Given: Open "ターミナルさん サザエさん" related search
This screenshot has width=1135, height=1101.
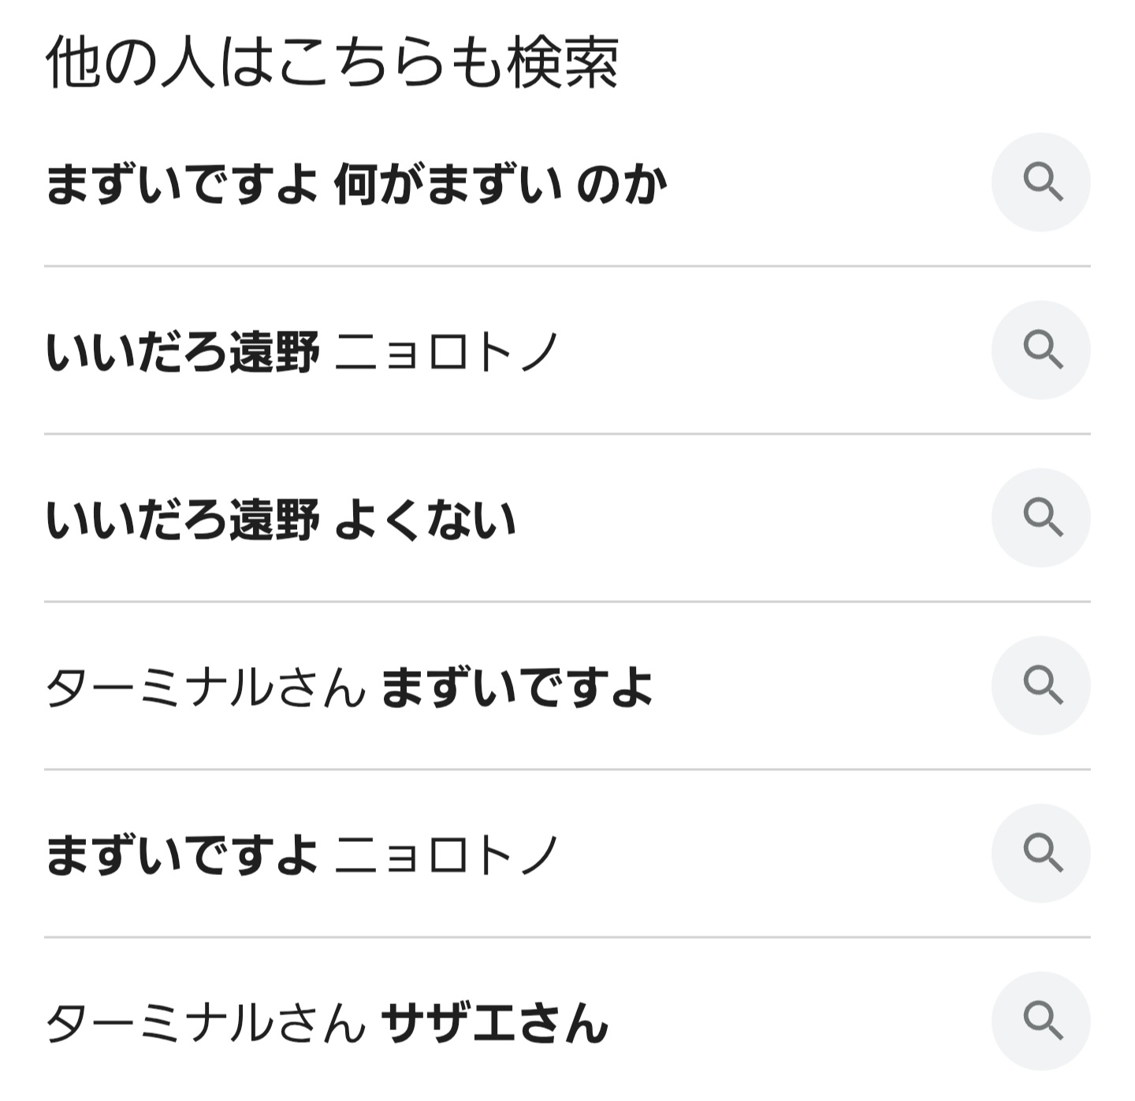Looking at the screenshot, I should [x=327, y=1023].
